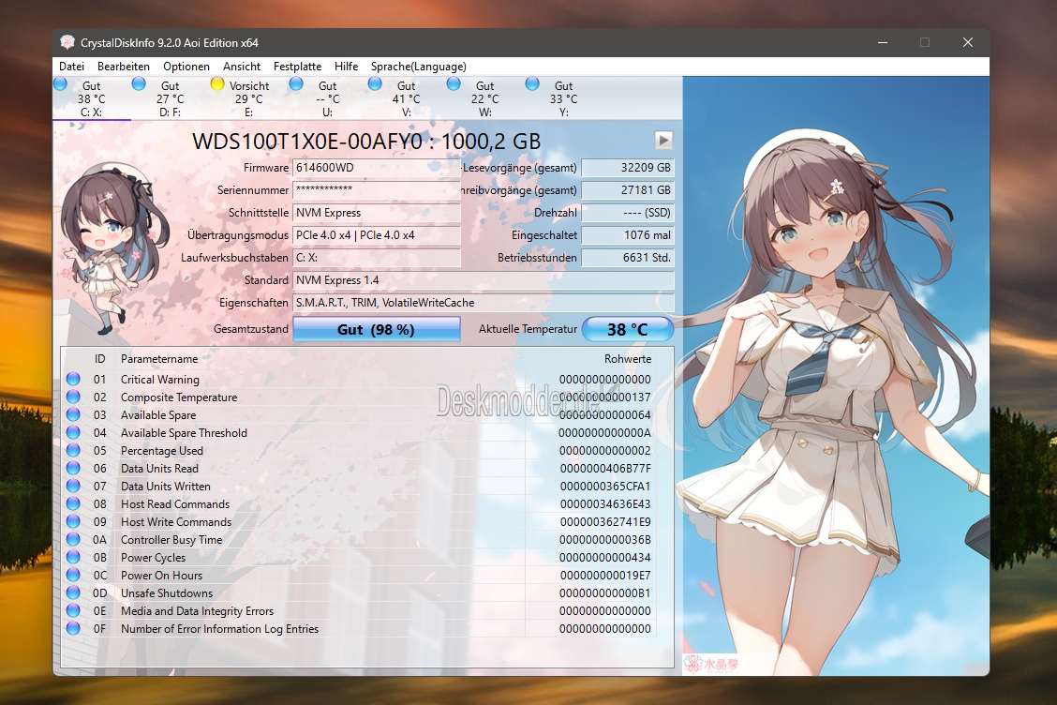Select the Y: drive tab
Screen dimensions: 1057x705
click(563, 98)
